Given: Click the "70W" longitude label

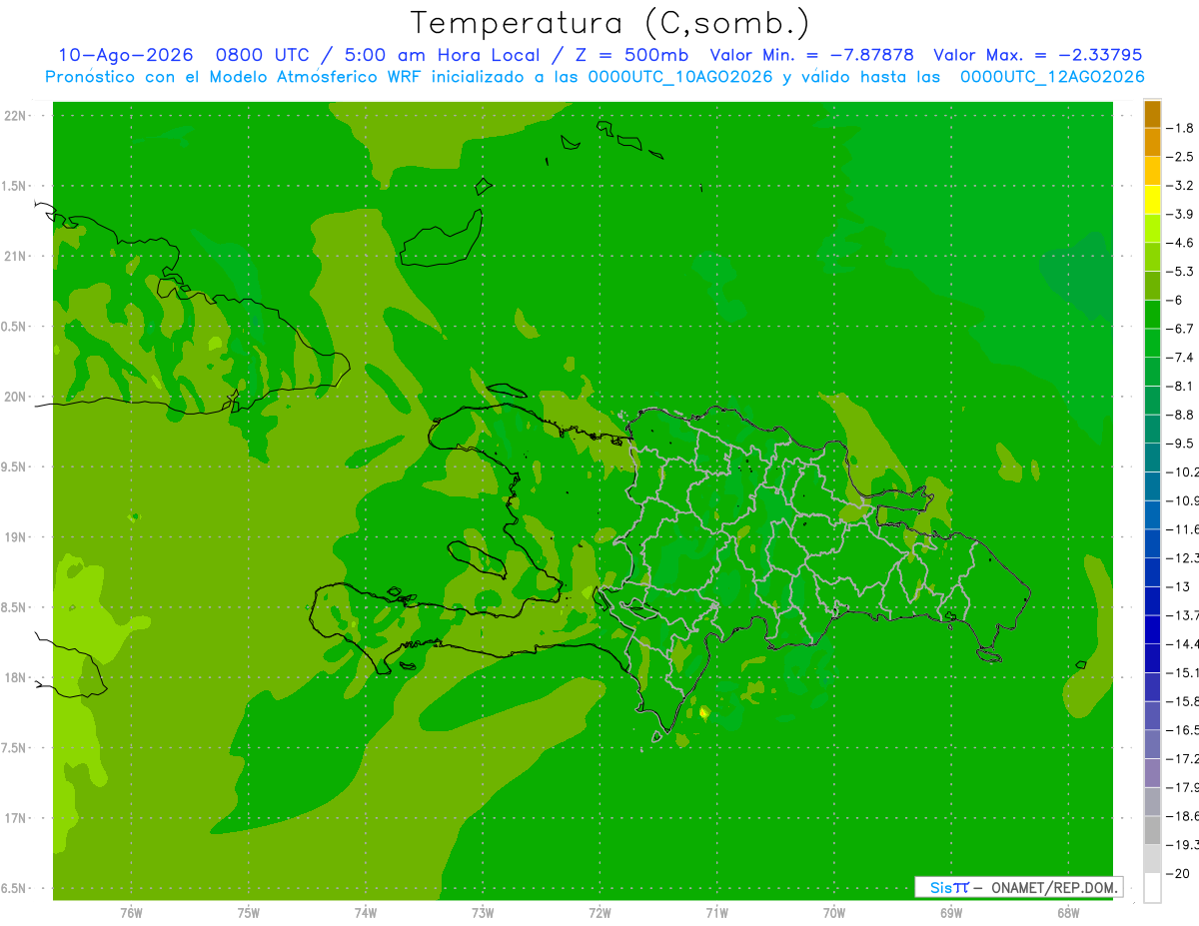Looking at the screenshot, I should [x=834, y=913].
